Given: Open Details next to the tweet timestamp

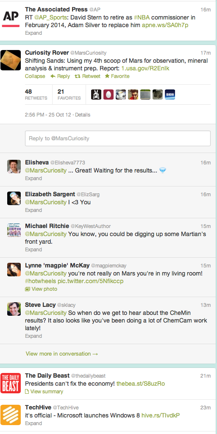Looking at the screenshot, I should tap(83, 114).
